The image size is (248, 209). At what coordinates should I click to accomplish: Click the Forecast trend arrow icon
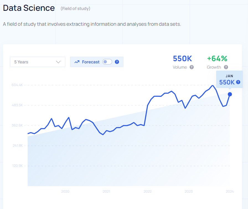[77, 62]
